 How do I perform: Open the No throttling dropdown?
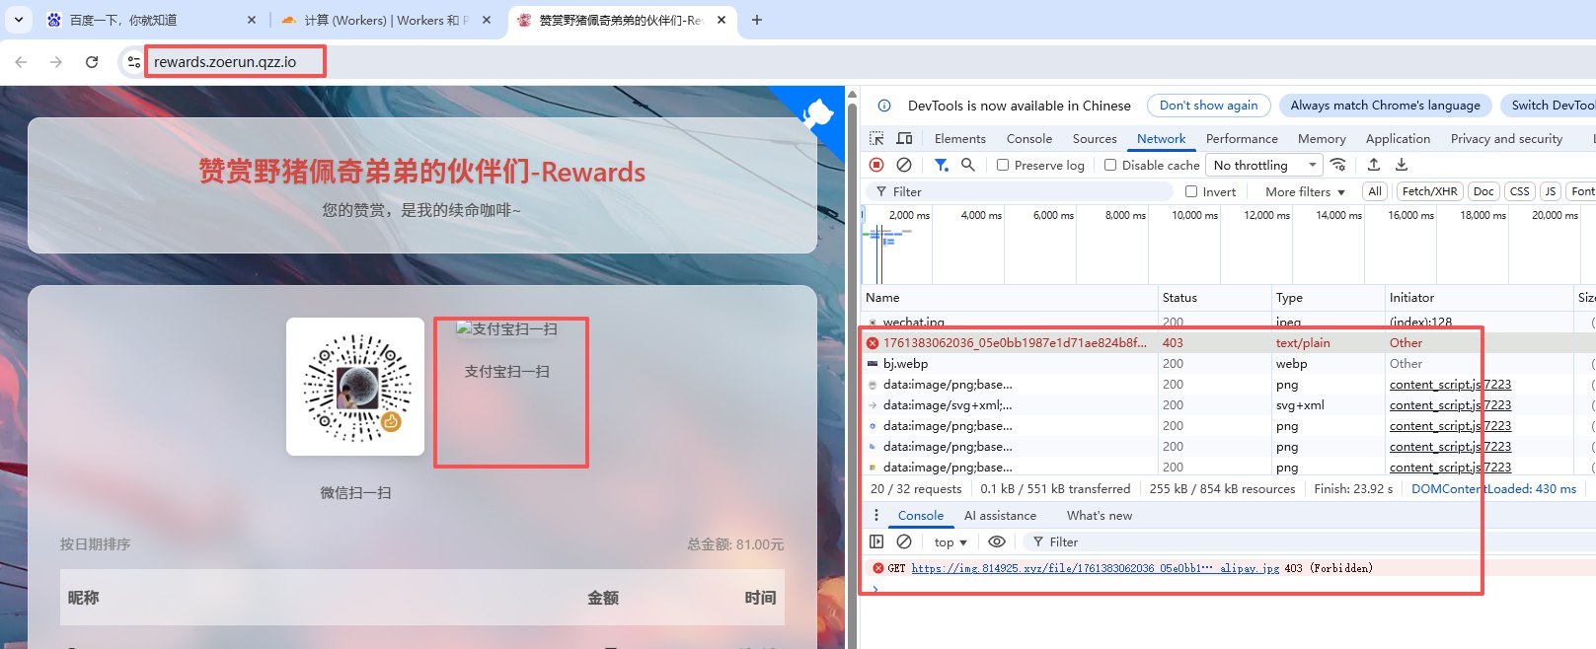[x=1263, y=166]
